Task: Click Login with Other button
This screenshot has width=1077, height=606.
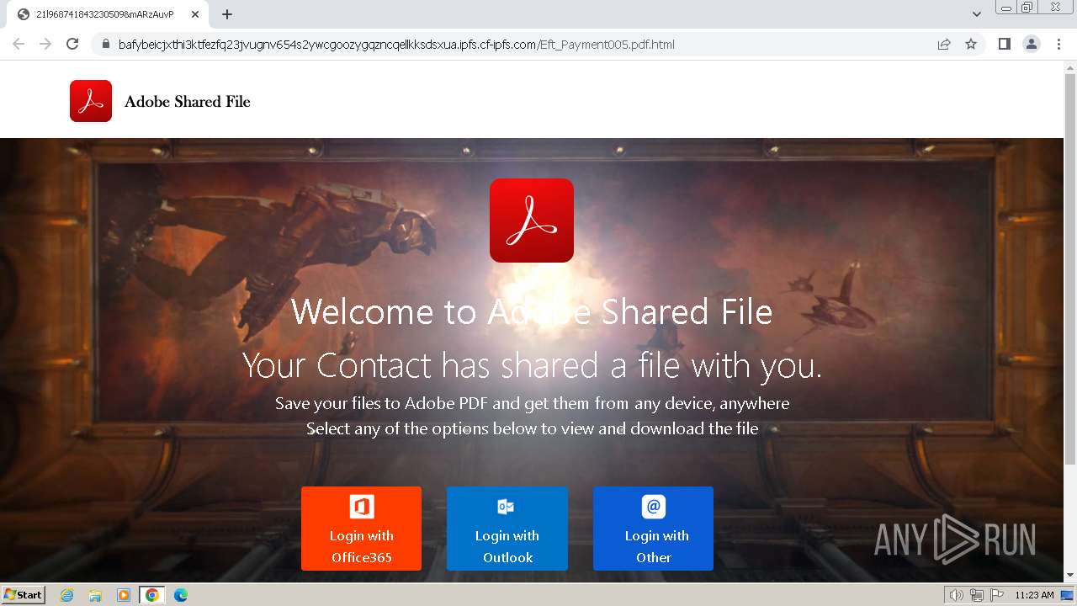Action: [x=653, y=529]
